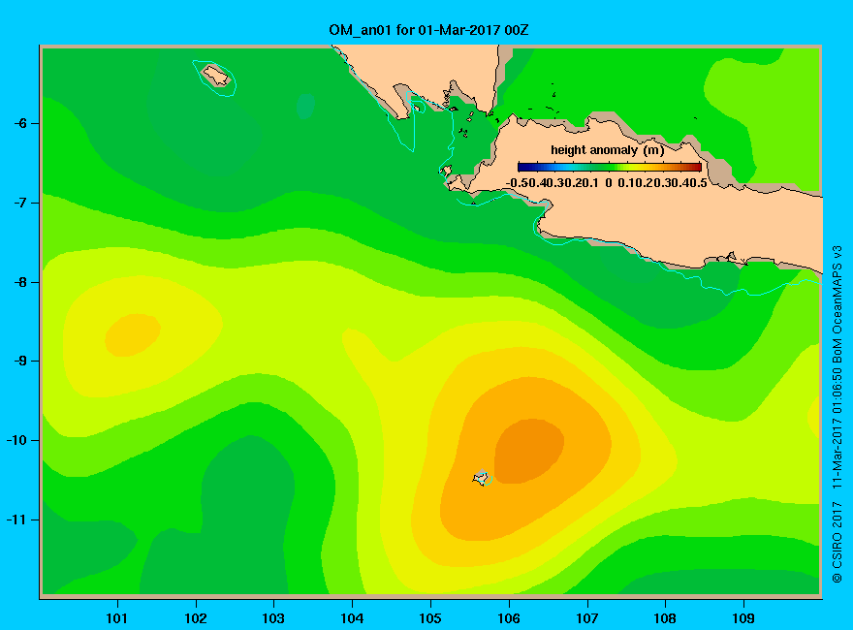853x630 pixels.
Task: Click the '0' tick label under the color bar
Action: 609,183
